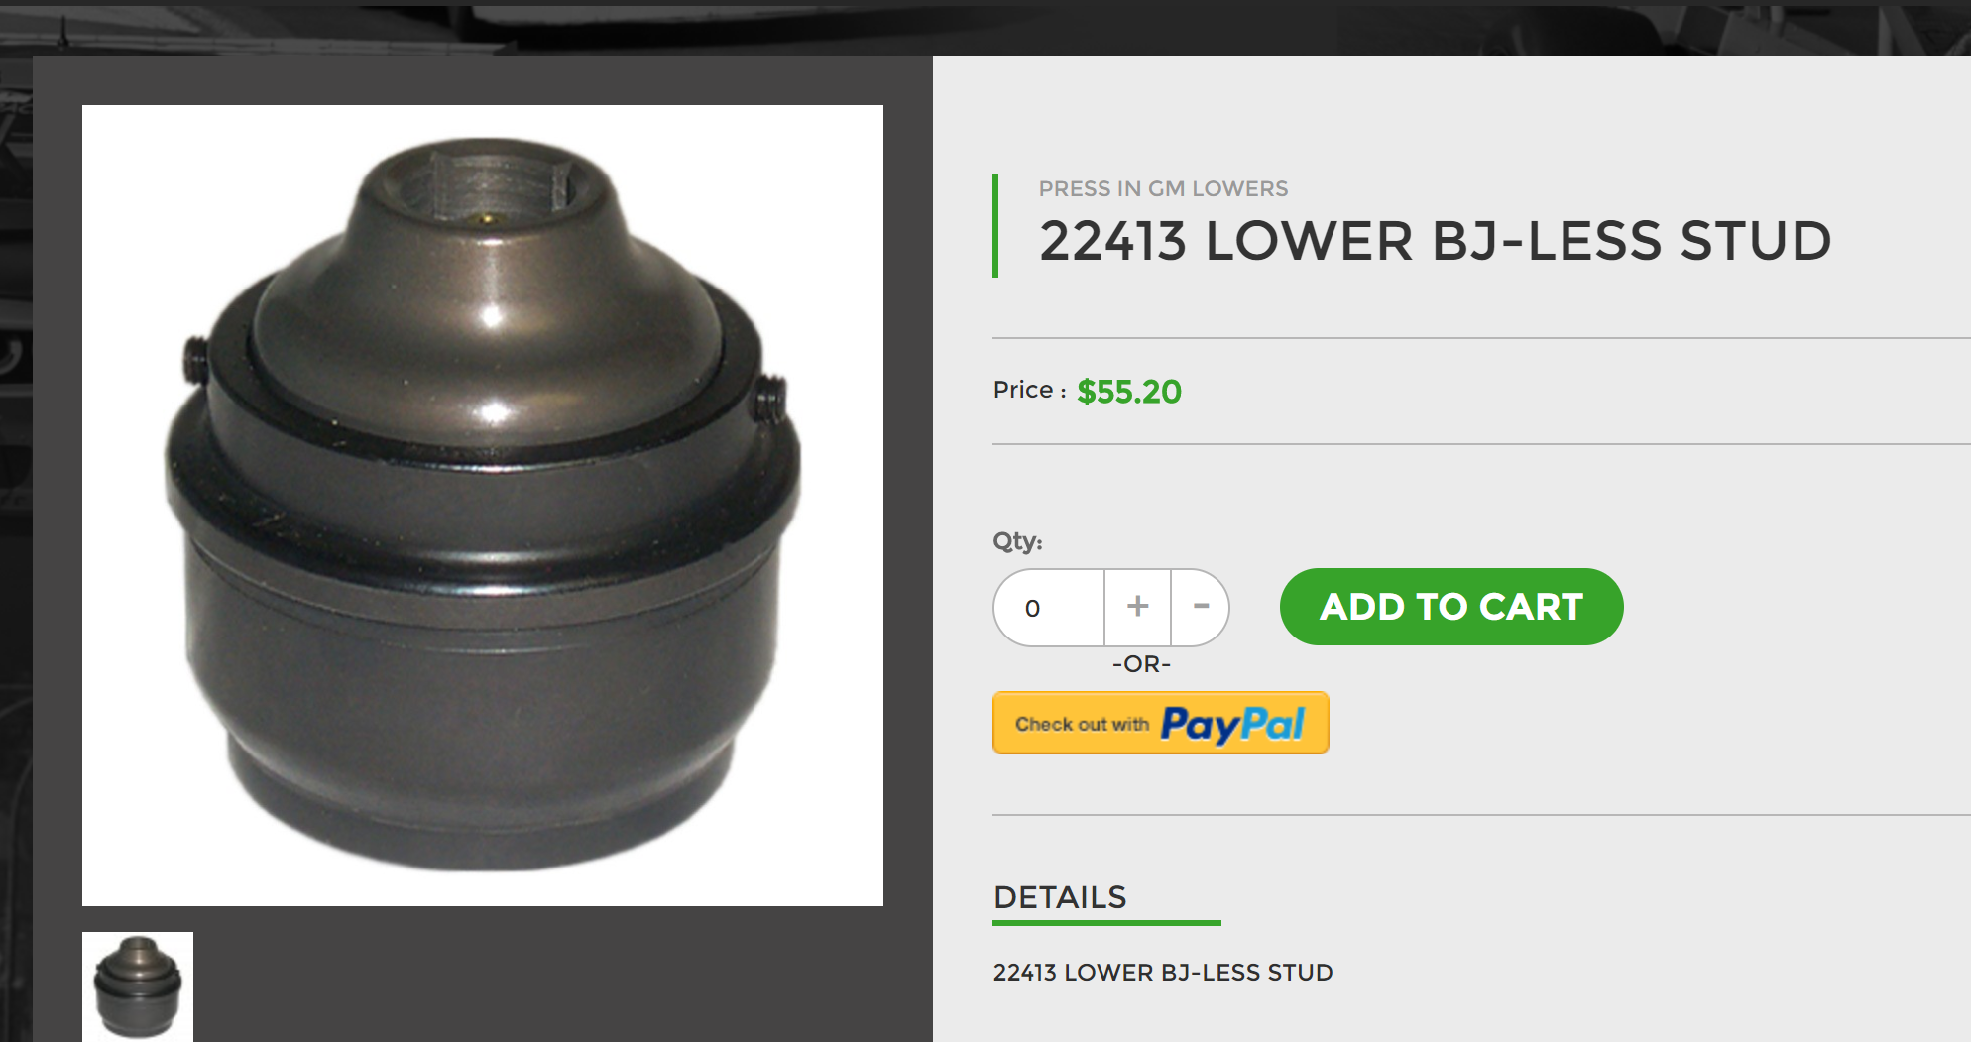Open the DETAILS tab
The width and height of the screenshot is (1971, 1042).
coord(1060,897)
